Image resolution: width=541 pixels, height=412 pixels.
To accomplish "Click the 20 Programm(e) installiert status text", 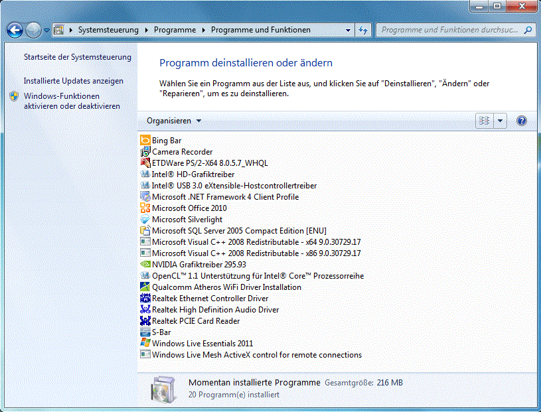I will pyautogui.click(x=234, y=394).
